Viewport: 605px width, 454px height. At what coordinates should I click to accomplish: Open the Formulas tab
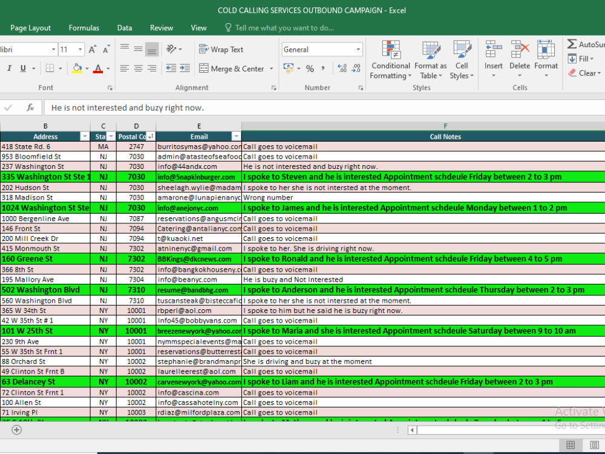point(83,28)
